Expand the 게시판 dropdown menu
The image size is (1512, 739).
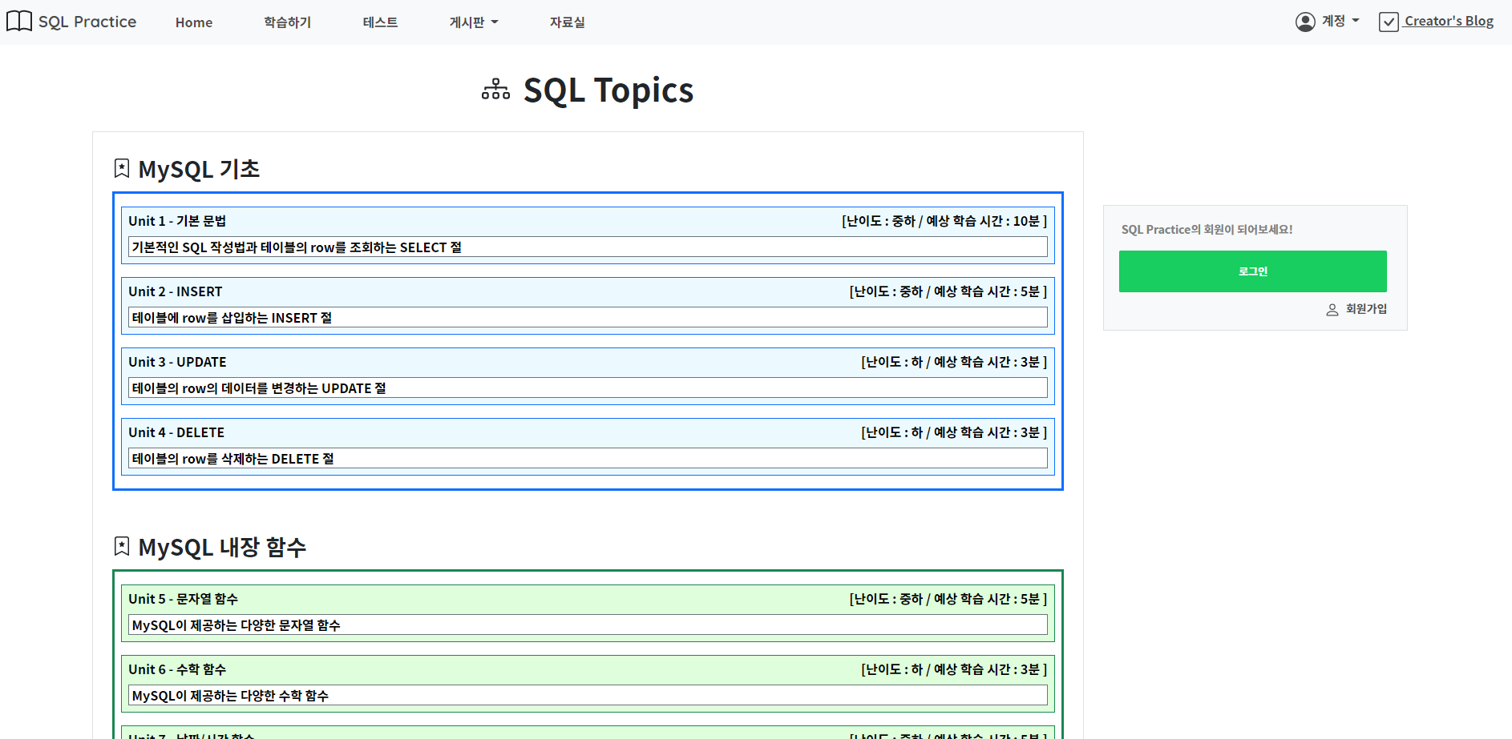tap(474, 22)
